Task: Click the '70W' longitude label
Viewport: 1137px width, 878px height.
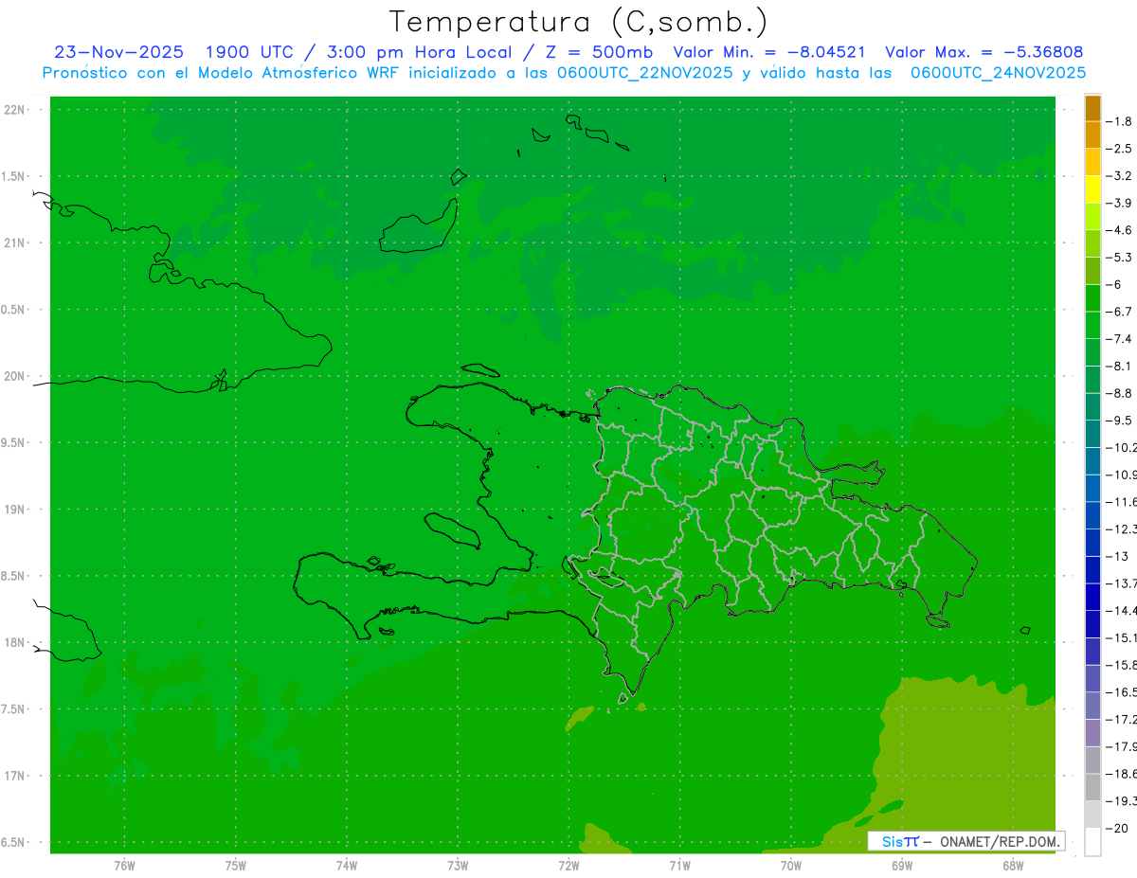Action: [x=791, y=865]
